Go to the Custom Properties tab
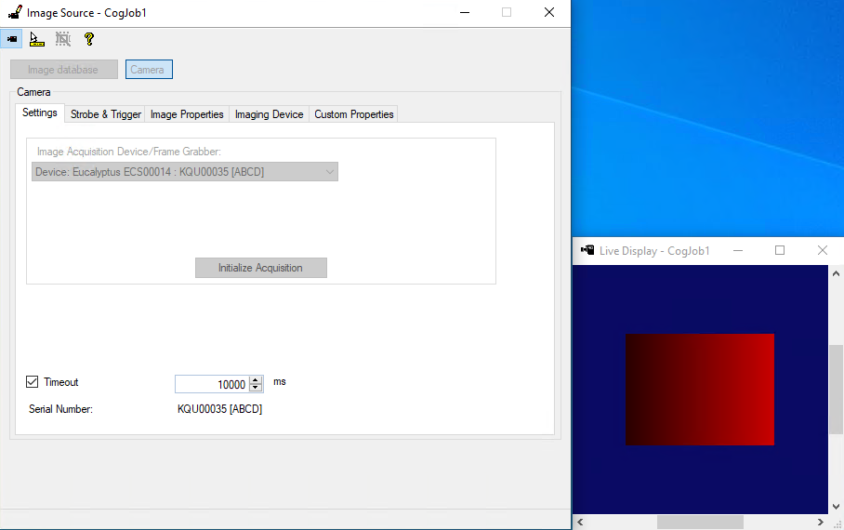Image resolution: width=844 pixels, height=530 pixels. (x=354, y=114)
